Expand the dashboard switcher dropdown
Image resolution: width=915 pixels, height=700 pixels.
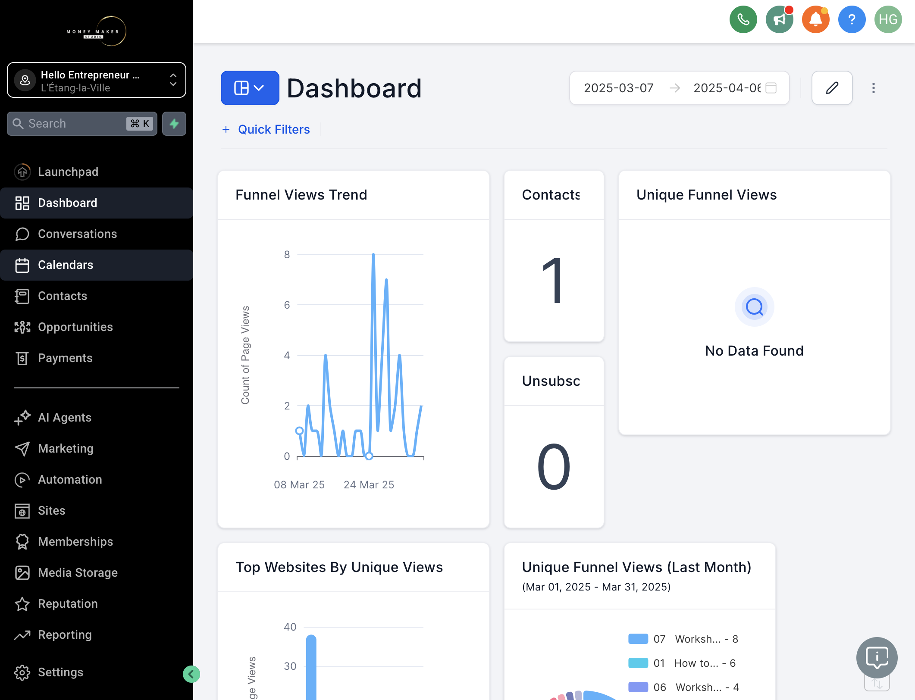(250, 88)
